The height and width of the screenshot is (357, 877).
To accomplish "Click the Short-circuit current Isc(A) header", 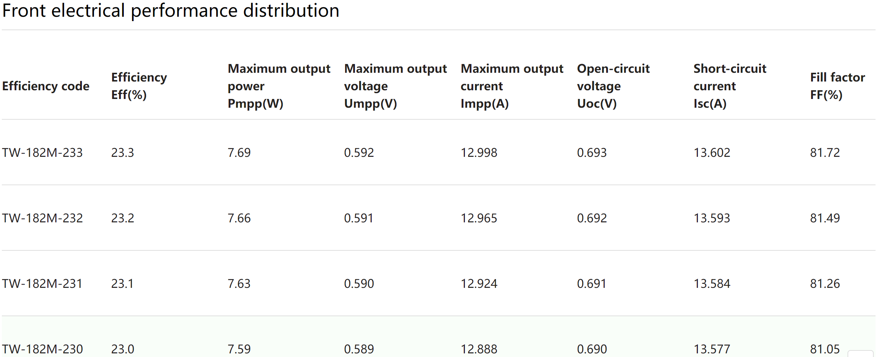I will pyautogui.click(x=730, y=86).
